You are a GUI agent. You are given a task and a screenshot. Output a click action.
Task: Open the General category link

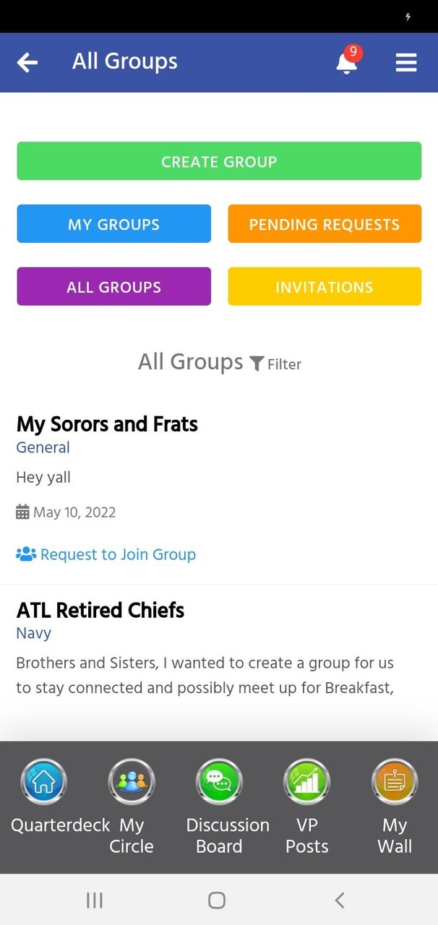point(43,448)
